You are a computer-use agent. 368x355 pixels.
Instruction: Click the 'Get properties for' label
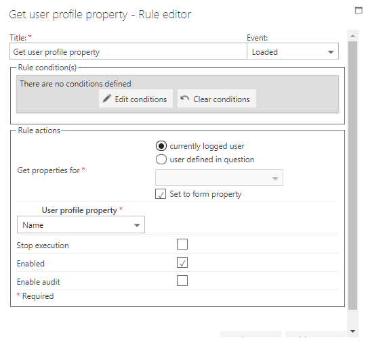point(49,170)
